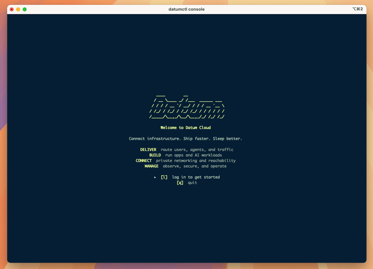Screen dimensions: 373x269
Task: Click the 'log in to get started' text
Action: click(x=196, y=177)
